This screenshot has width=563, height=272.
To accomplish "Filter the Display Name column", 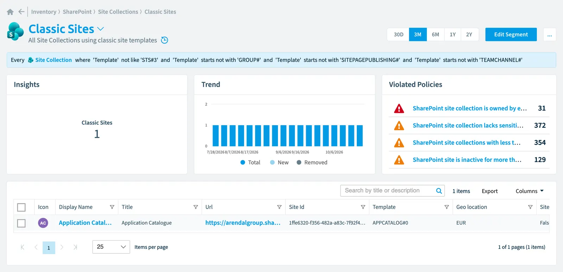I will pos(112,207).
